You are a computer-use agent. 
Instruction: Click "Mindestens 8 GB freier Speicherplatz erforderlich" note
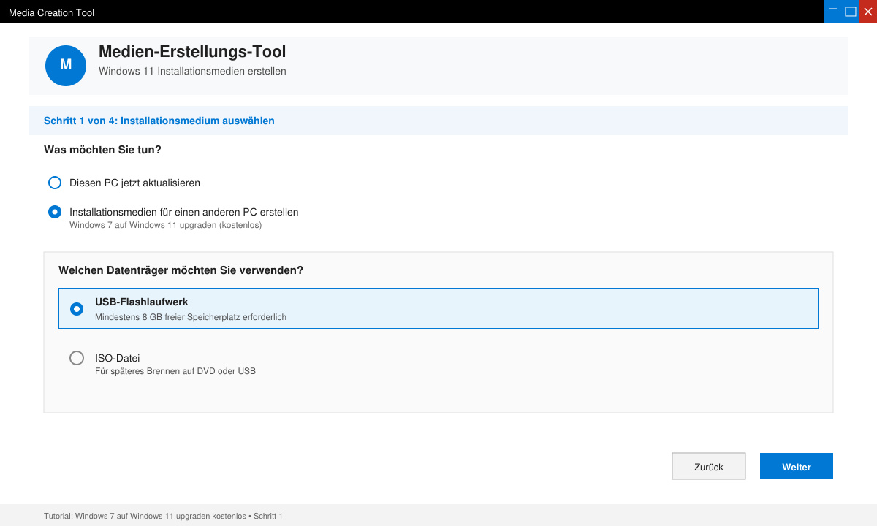tap(191, 317)
